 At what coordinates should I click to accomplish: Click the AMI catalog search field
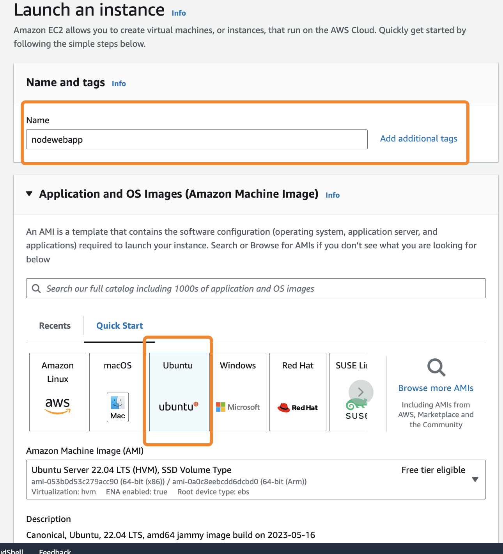(261, 289)
